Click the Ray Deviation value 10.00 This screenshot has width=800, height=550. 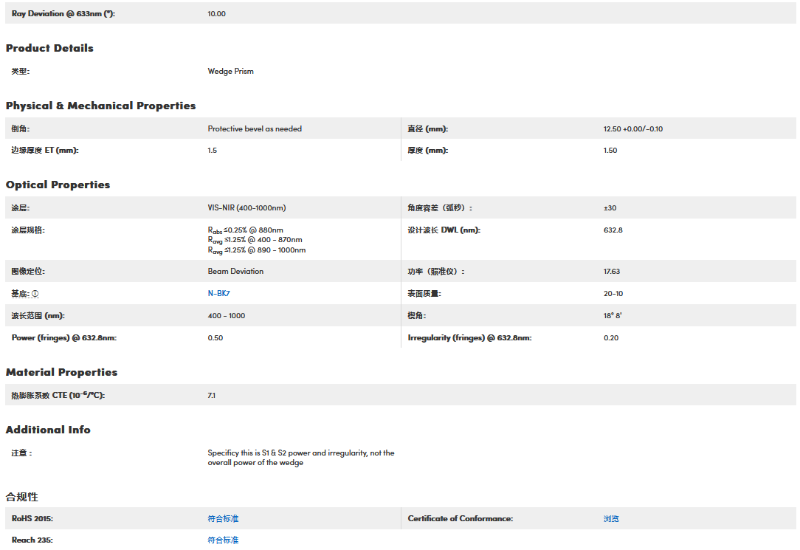click(217, 14)
